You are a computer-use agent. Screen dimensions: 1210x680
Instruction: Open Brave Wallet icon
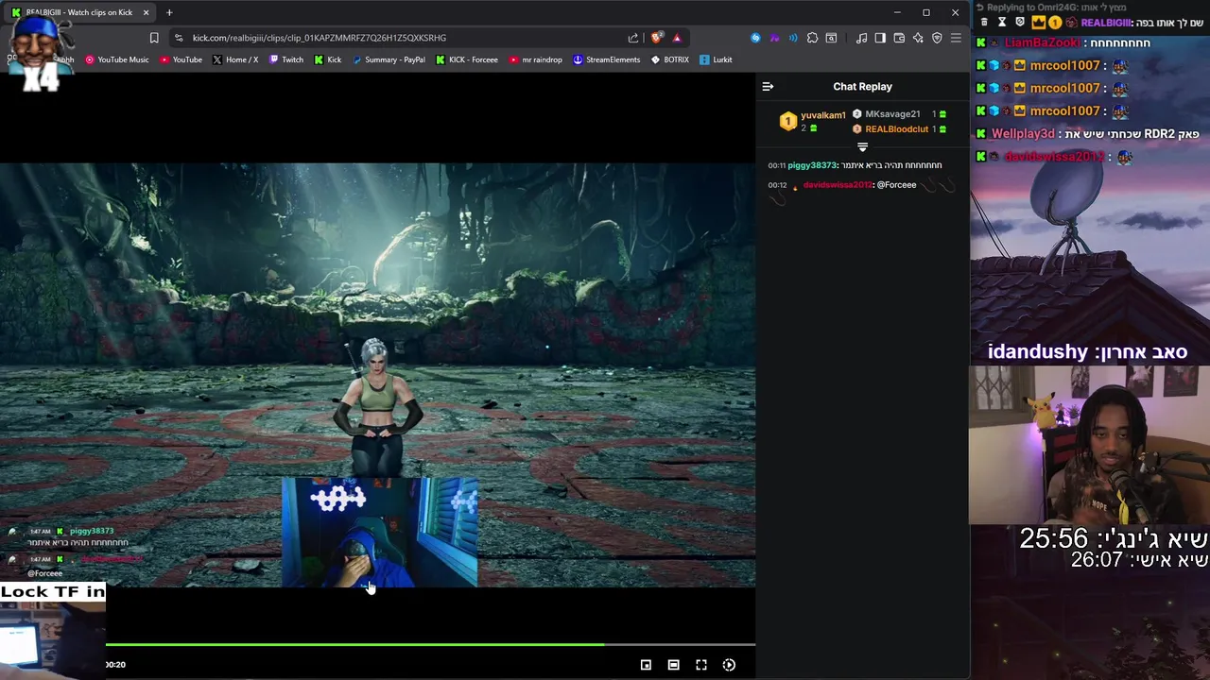pyautogui.click(x=899, y=38)
